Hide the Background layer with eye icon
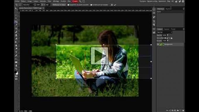199x112 pixels. click(x=158, y=44)
